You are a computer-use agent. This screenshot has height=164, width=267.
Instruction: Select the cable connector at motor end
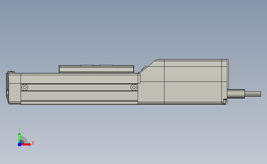point(236,94)
